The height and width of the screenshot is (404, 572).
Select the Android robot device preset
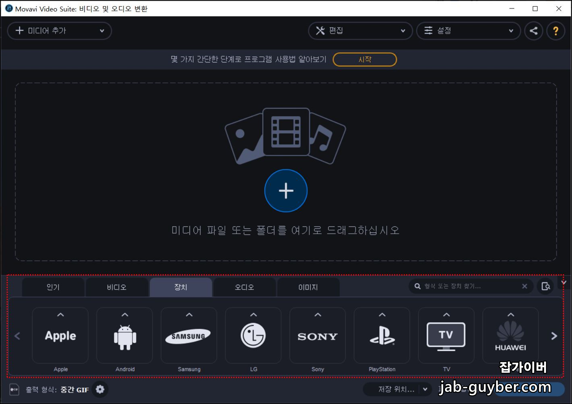coord(125,336)
